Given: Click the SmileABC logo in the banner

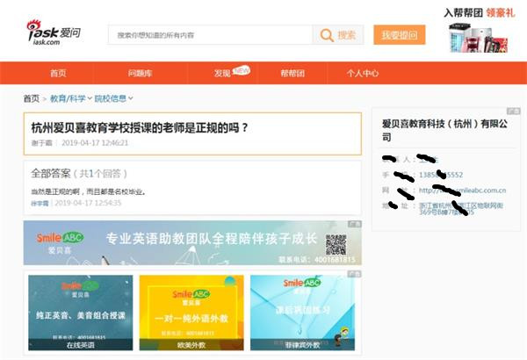Looking at the screenshot, I should tap(60, 238).
